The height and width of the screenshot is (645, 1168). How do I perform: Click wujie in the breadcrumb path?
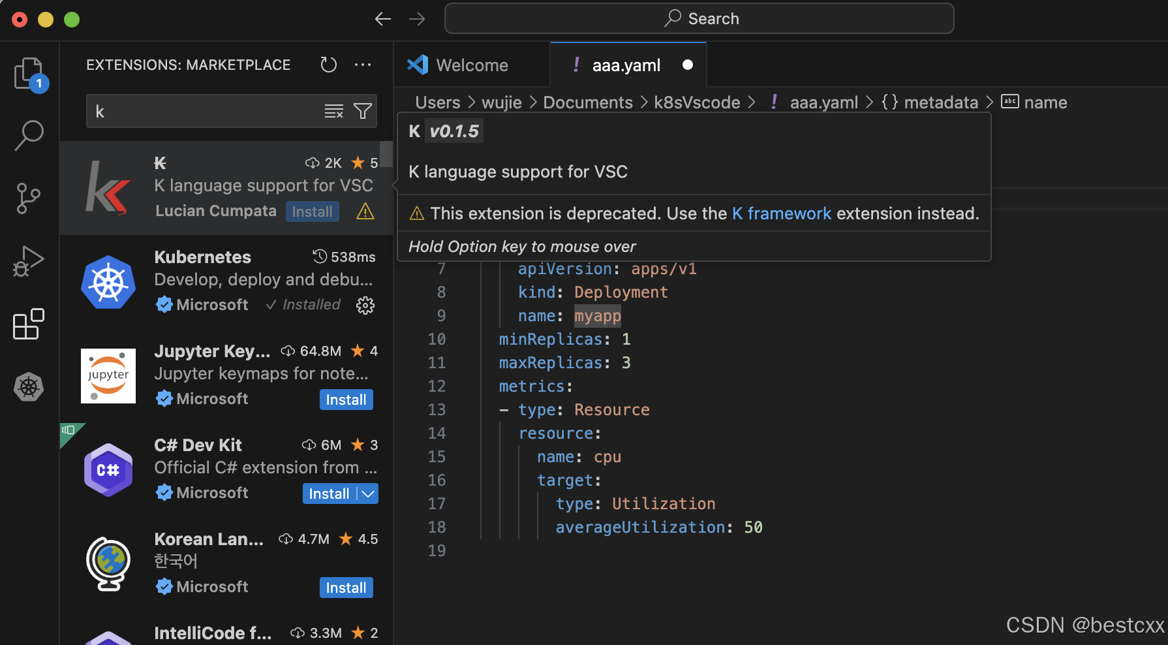[502, 102]
